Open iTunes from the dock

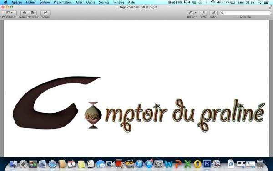pos(139,164)
